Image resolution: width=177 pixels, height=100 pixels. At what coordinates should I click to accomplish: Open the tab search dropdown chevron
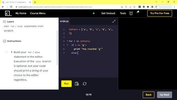click(156, 2)
